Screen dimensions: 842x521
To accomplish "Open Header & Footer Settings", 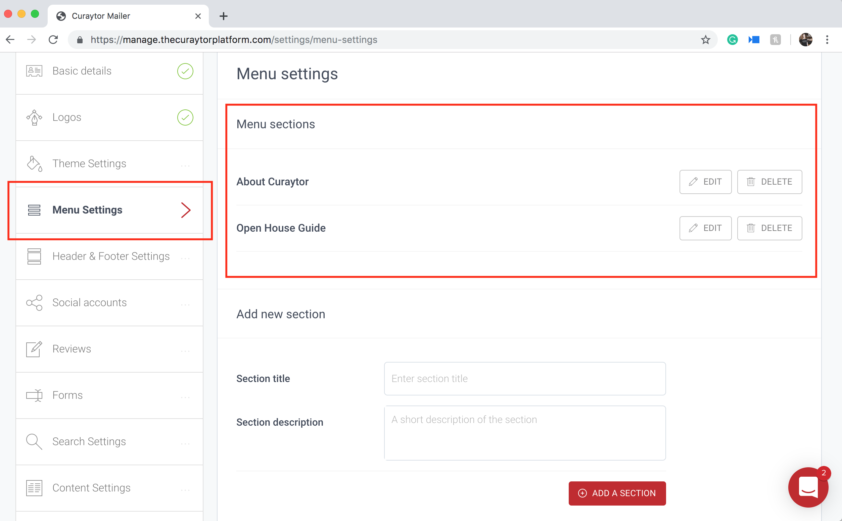I will point(109,256).
